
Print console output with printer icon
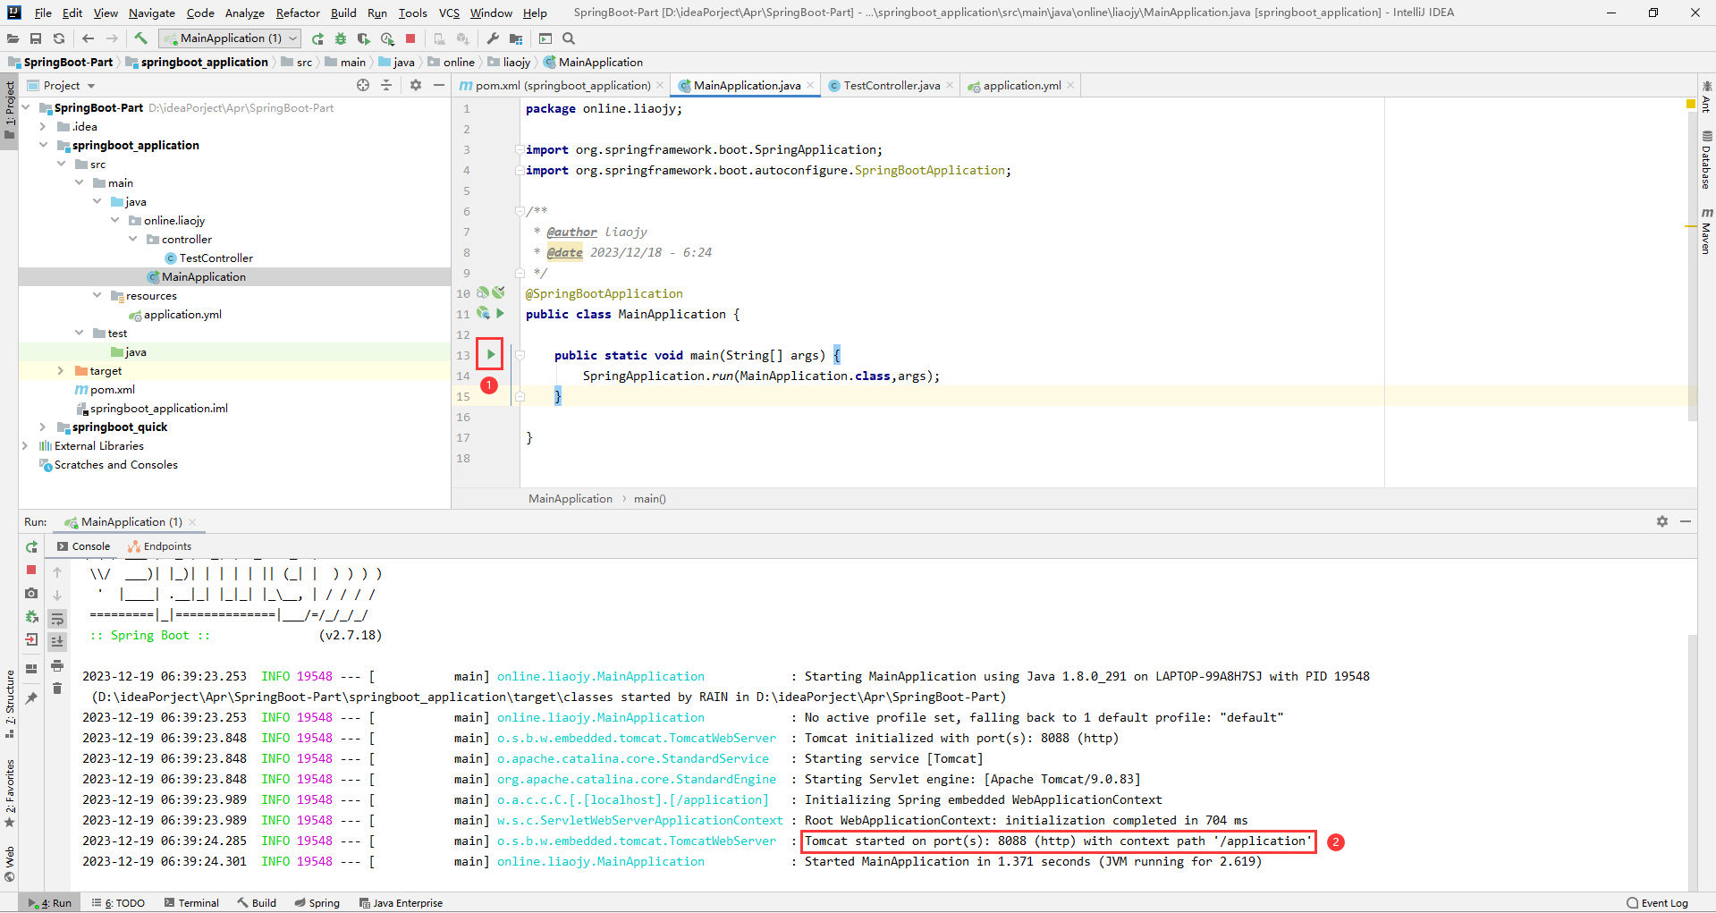pos(57,665)
